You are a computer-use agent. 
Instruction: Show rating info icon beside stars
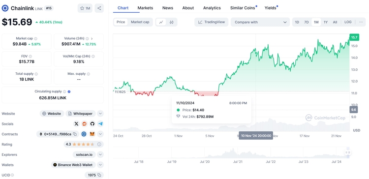(99, 144)
